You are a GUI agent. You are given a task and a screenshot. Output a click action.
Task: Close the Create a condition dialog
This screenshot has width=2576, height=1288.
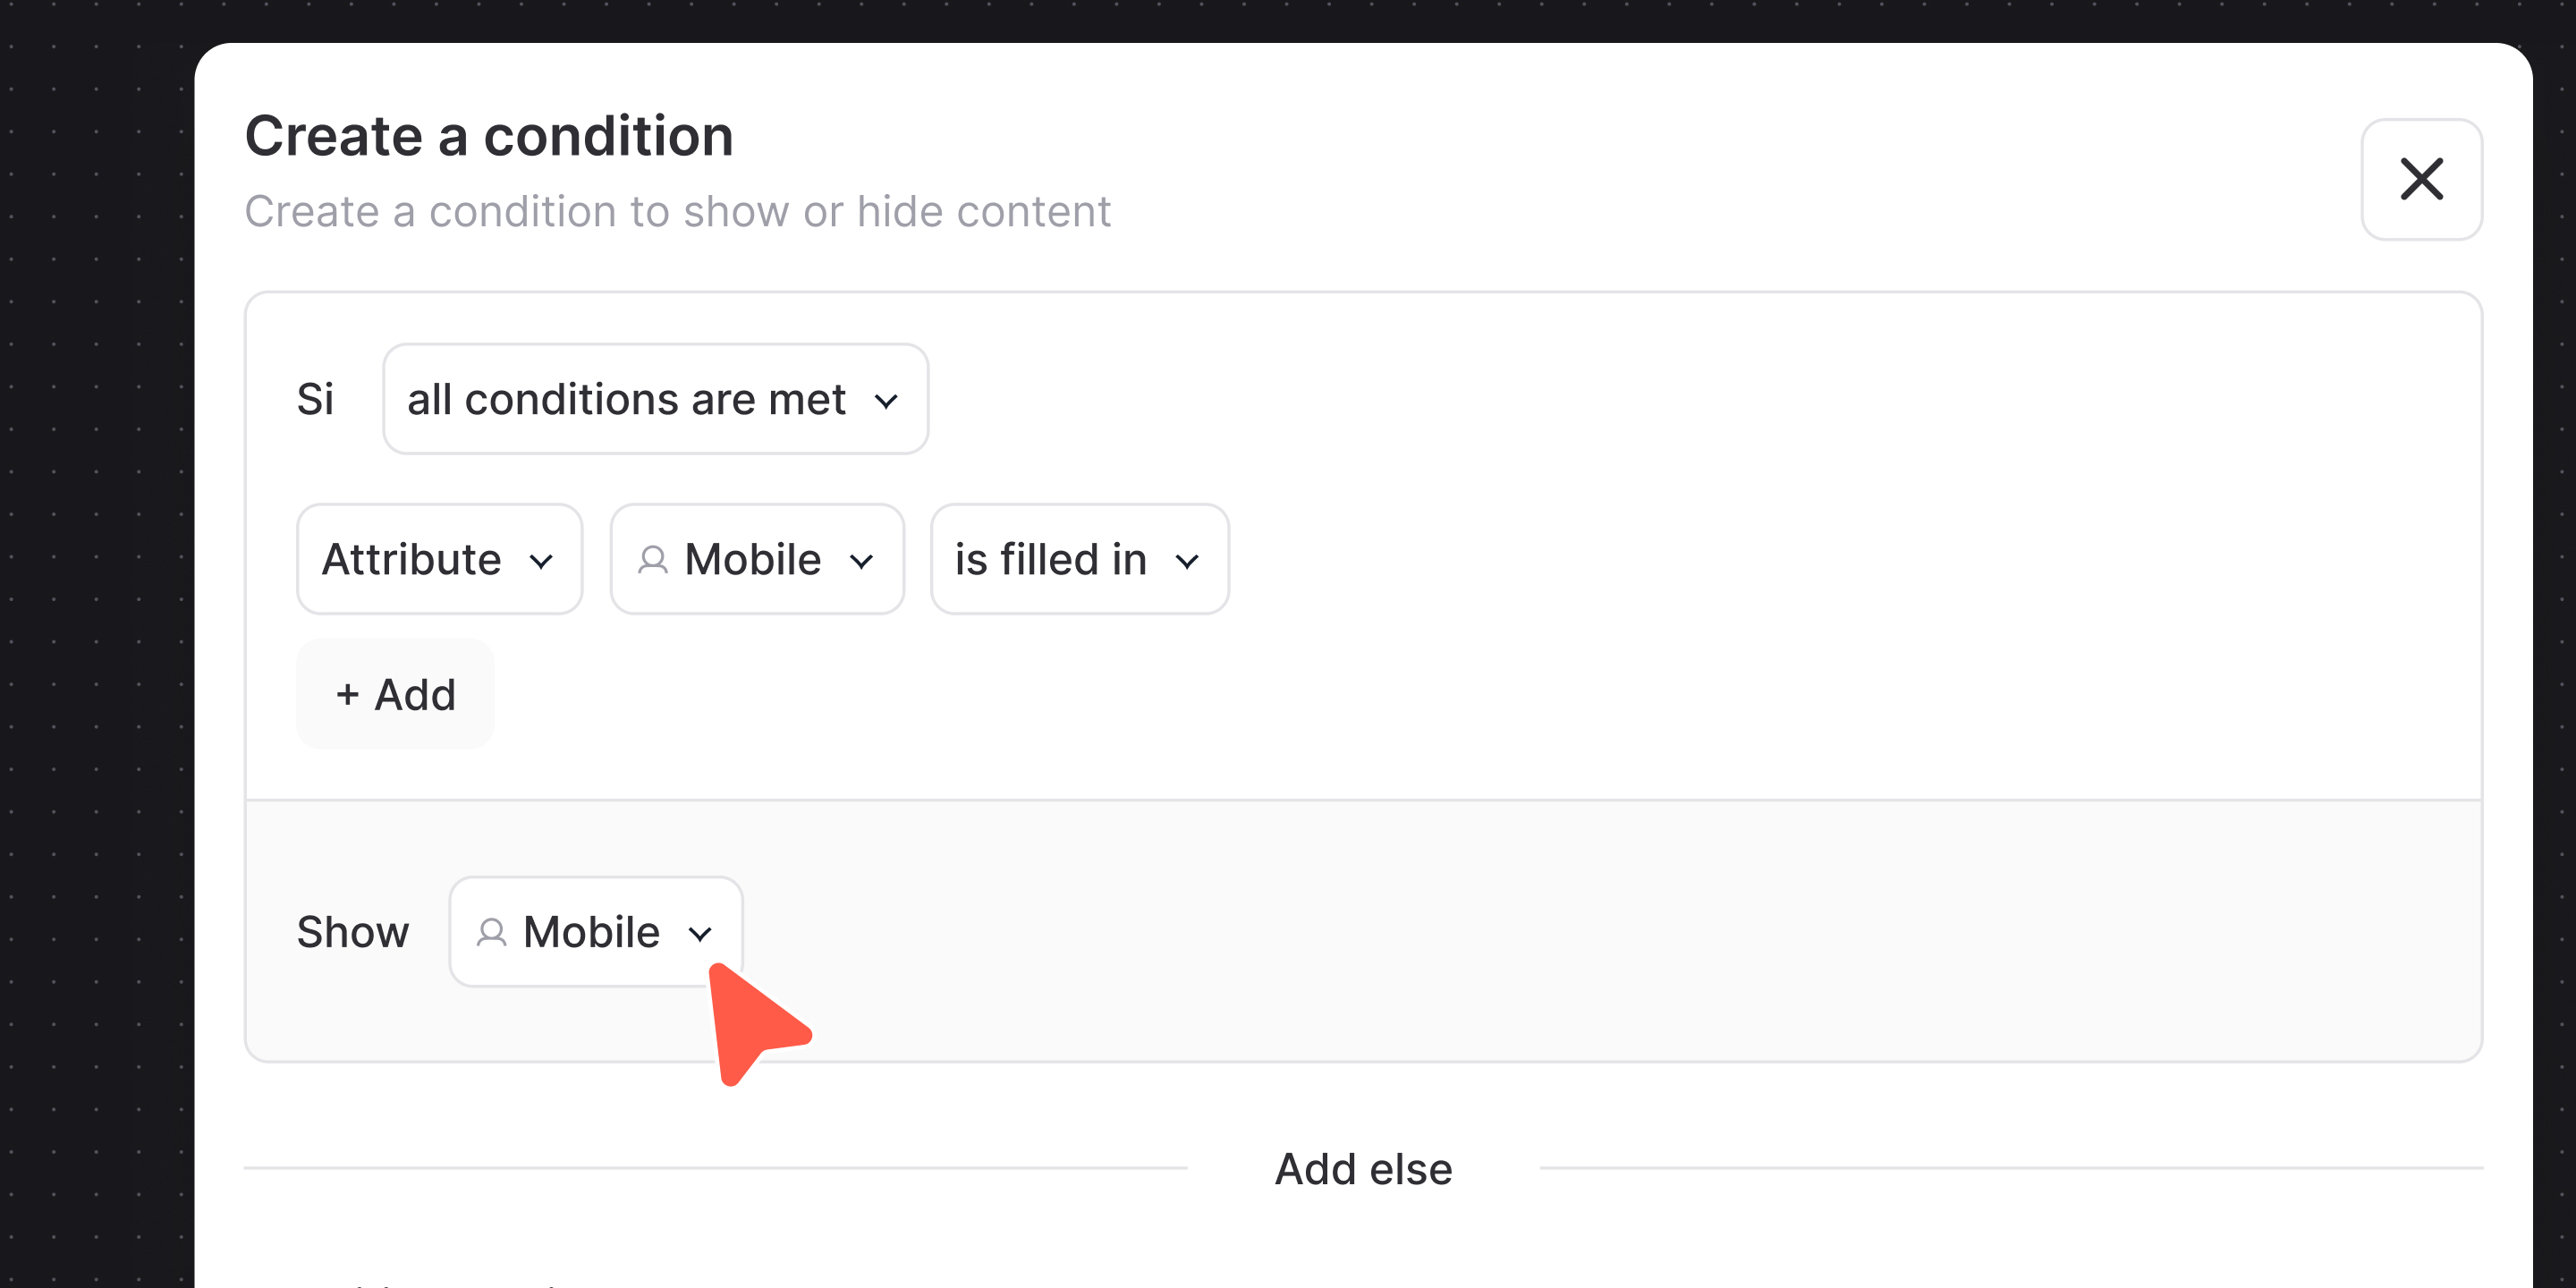[x=2421, y=180]
